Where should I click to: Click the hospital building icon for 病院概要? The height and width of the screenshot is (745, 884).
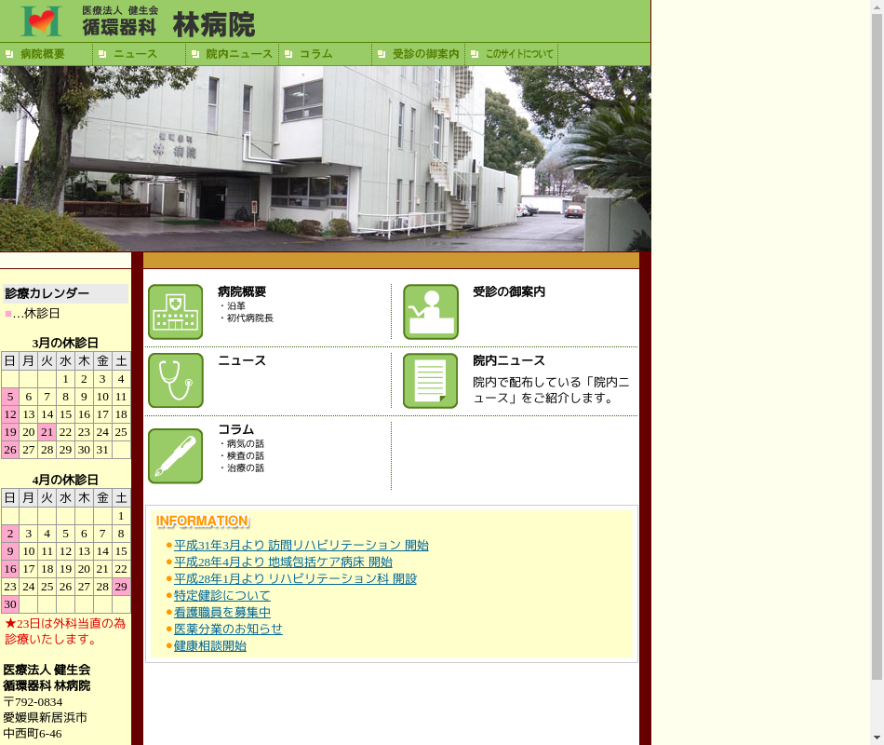175,312
